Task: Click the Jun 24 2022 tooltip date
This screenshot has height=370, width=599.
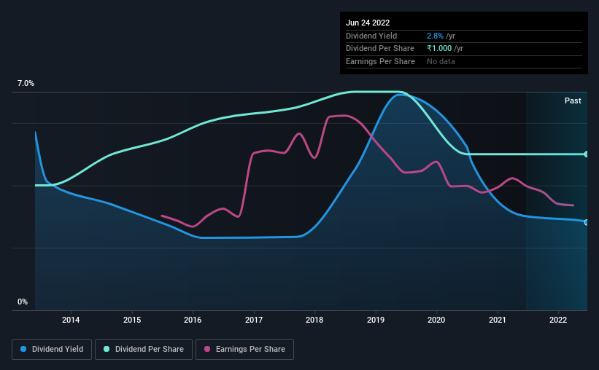Action: (x=368, y=23)
